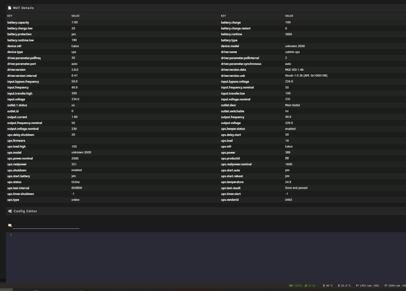The width and height of the screenshot is (406, 291).
Task: Click the driver.version value 2.8.0
Action: coord(75,70)
